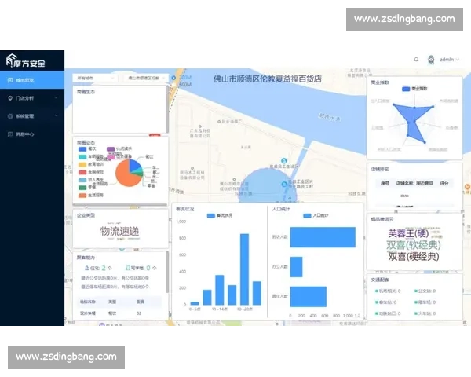The height and width of the screenshot is (377, 471).
Task: Click the gear icon for 系统管理
Action: click(10, 116)
